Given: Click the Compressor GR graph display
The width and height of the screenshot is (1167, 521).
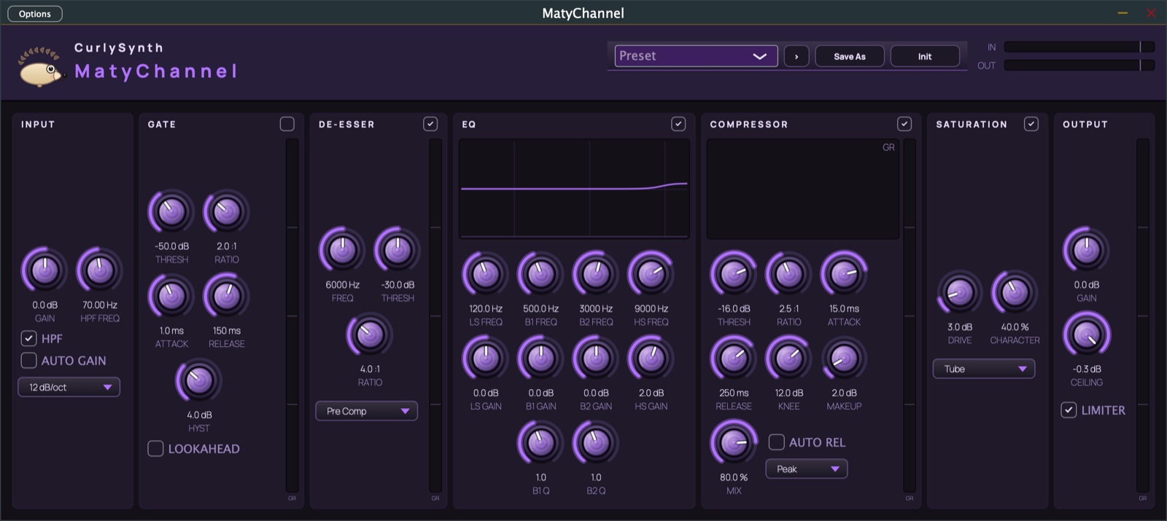Looking at the screenshot, I should pyautogui.click(x=803, y=189).
